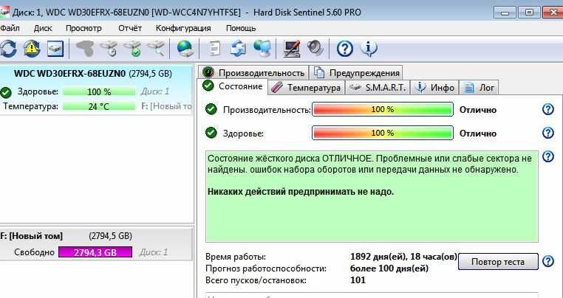Click the blue arrows over document icon
Viewport: 563px width, 298px height.
238,49
